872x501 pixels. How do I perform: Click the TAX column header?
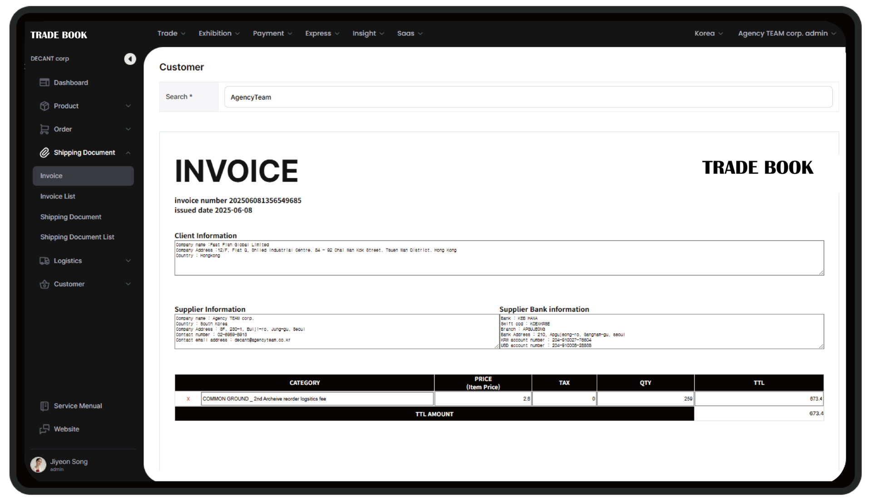click(x=565, y=383)
